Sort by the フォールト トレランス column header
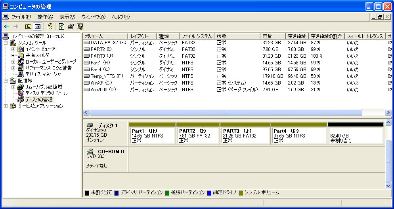This screenshot has width=394, height=209. (365, 36)
